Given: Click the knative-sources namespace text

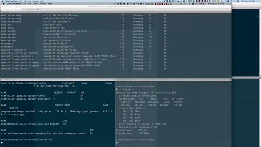Looking at the screenshot, I should pos(11,22).
